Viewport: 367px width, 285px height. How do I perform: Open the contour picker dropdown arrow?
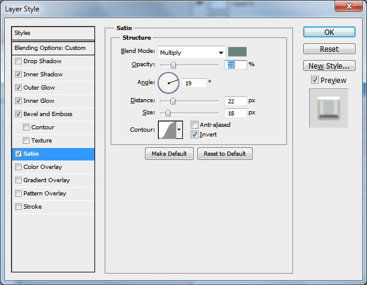point(179,130)
